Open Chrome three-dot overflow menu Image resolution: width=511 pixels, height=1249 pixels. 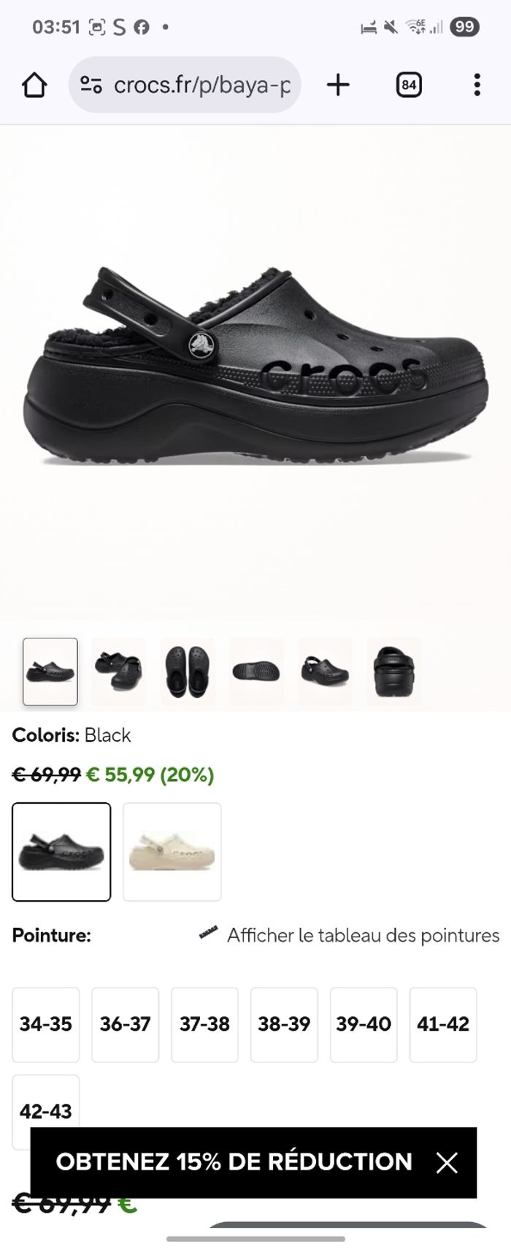(x=477, y=85)
